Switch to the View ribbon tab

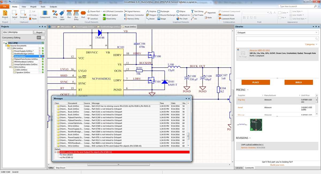pyautogui.click(x=24, y=6)
